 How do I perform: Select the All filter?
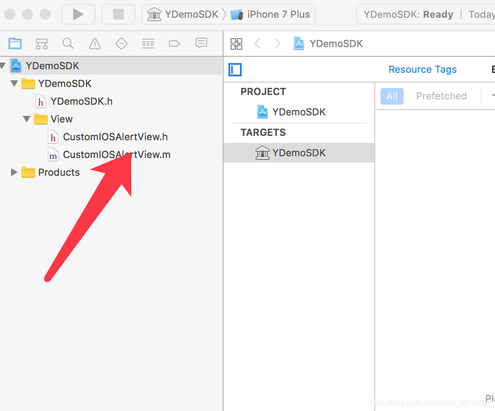coord(392,96)
